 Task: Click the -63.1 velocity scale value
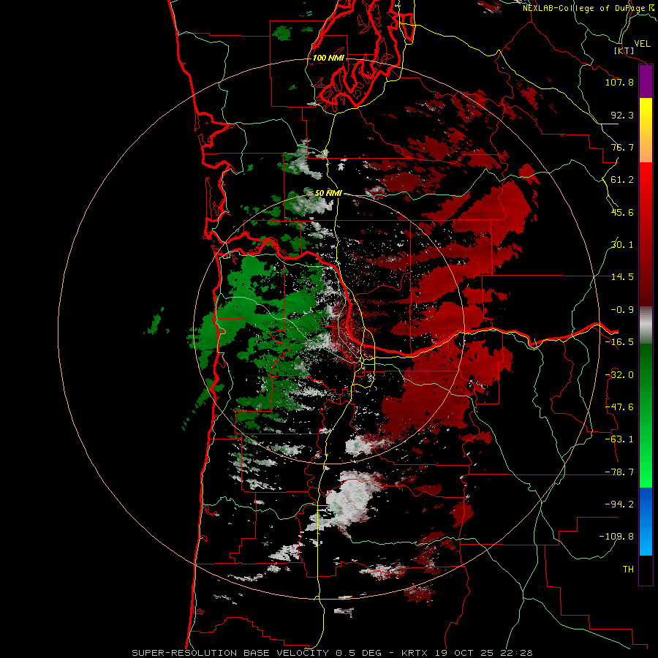point(619,439)
